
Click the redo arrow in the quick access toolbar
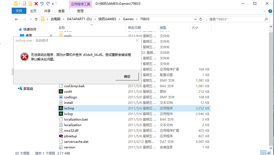pos(48,3)
